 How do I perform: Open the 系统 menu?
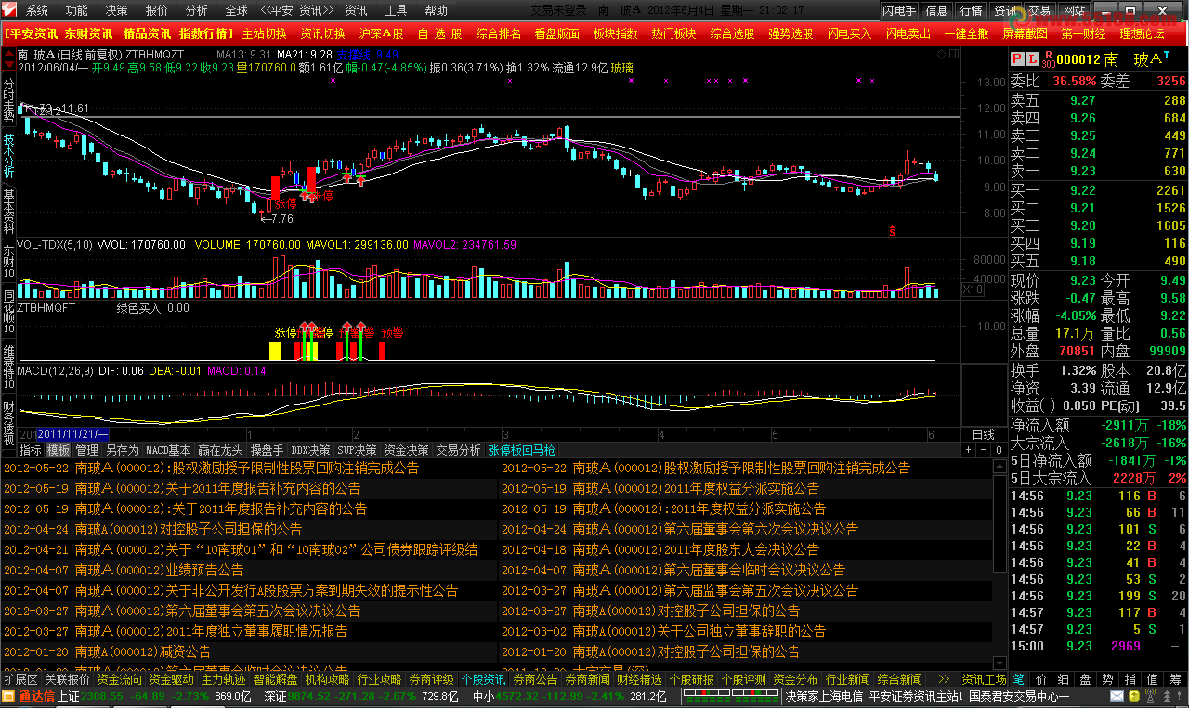36,10
